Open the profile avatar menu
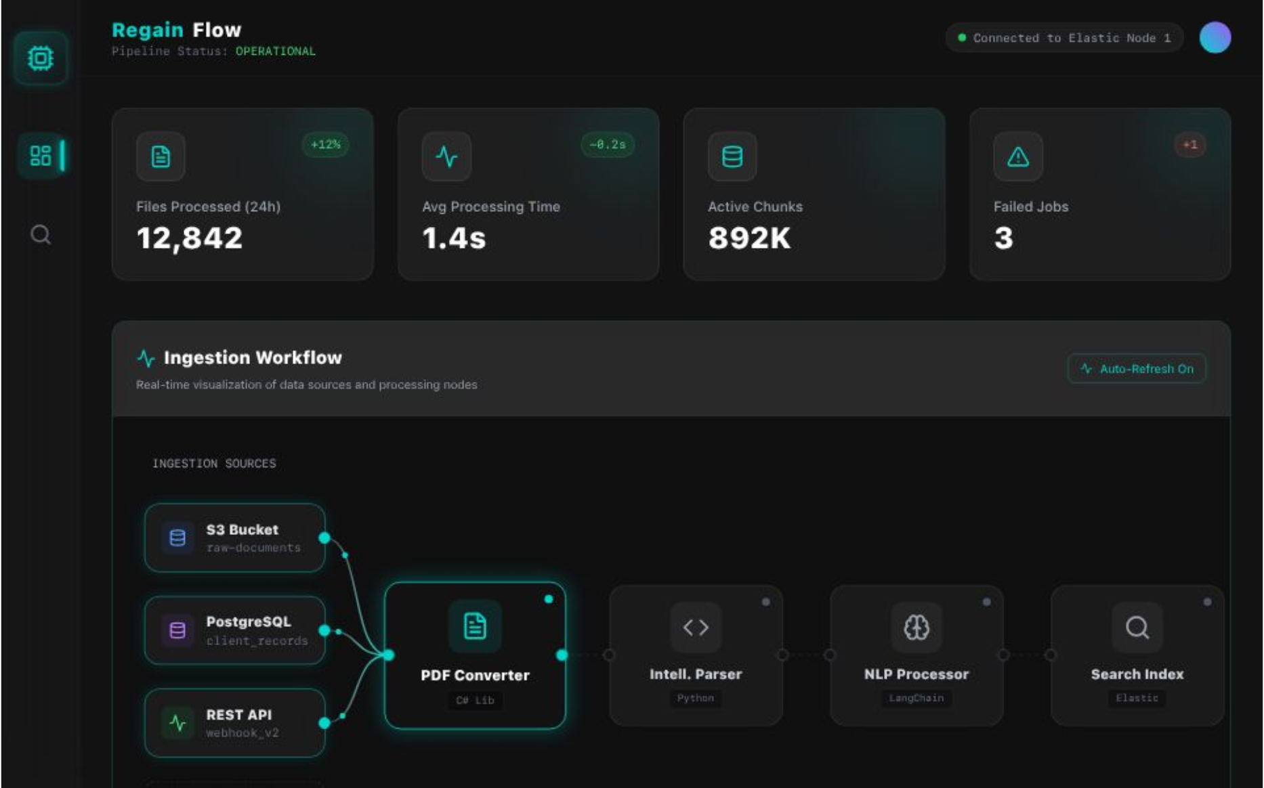1264x788 pixels. (1217, 37)
